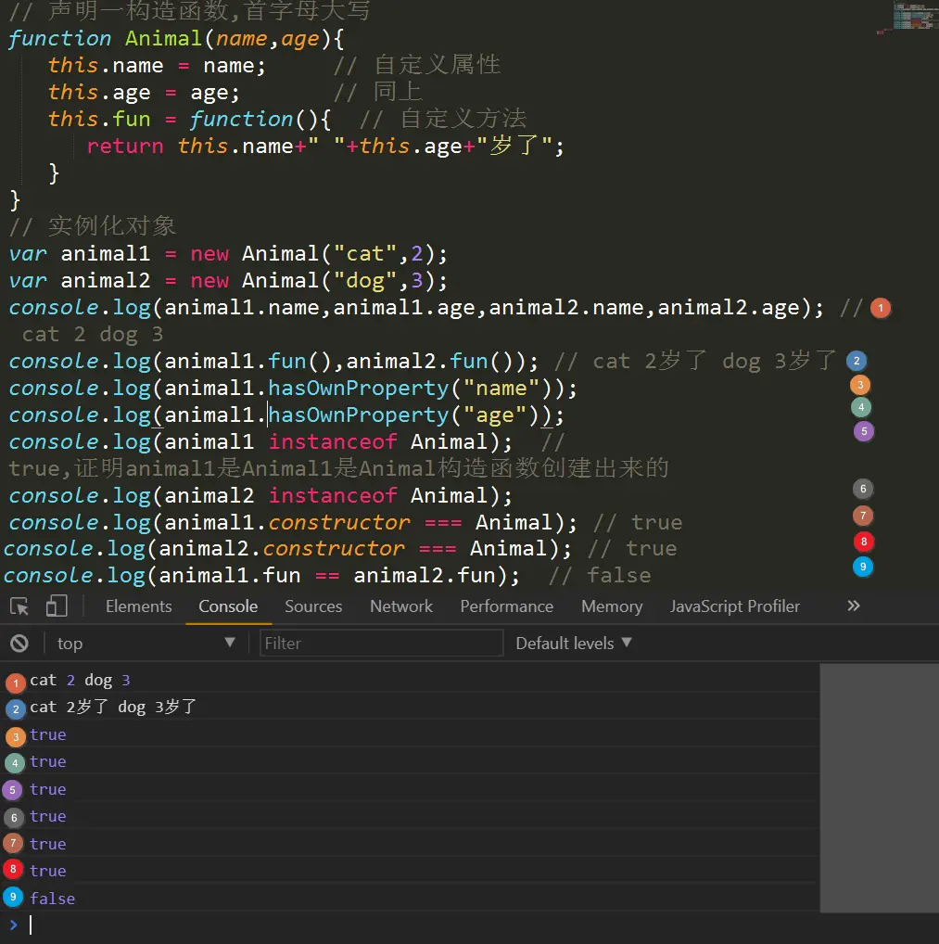Click the function Animal(name,age) declaration line
The height and width of the screenshot is (944, 939).
click(176, 39)
